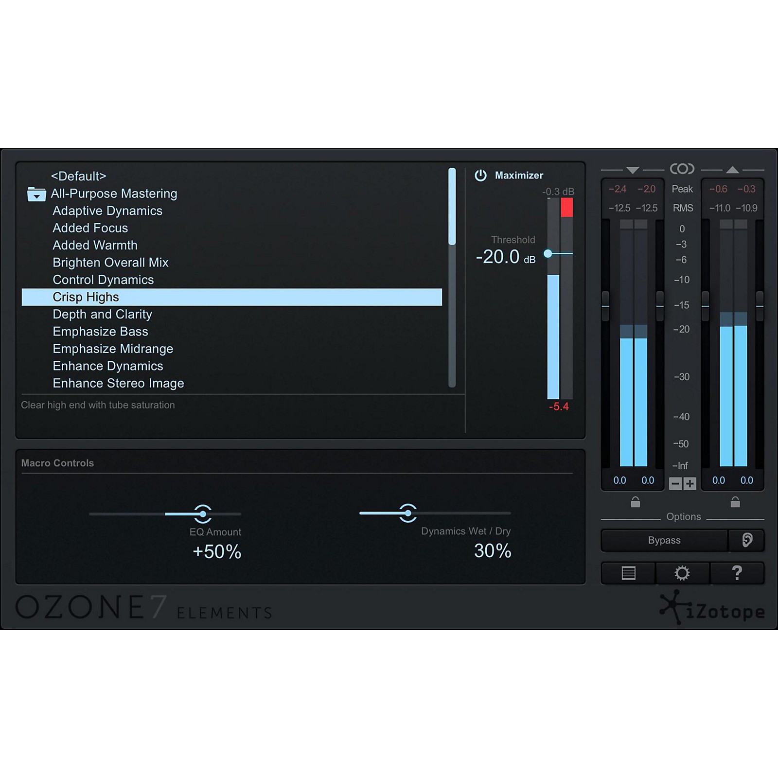
Task: Click the preset list scrollbar thumb
Action: pyautogui.click(x=452, y=206)
